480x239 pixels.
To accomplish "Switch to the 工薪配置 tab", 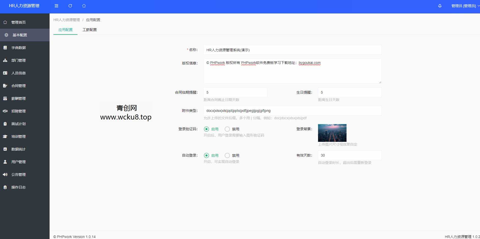I will [x=90, y=30].
